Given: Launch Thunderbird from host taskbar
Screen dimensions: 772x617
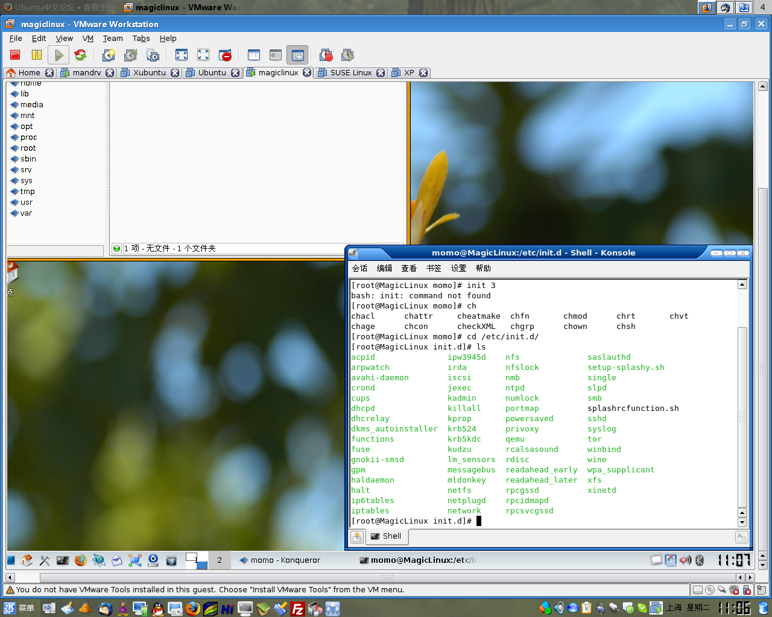Looking at the screenshot, I should 105,609.
